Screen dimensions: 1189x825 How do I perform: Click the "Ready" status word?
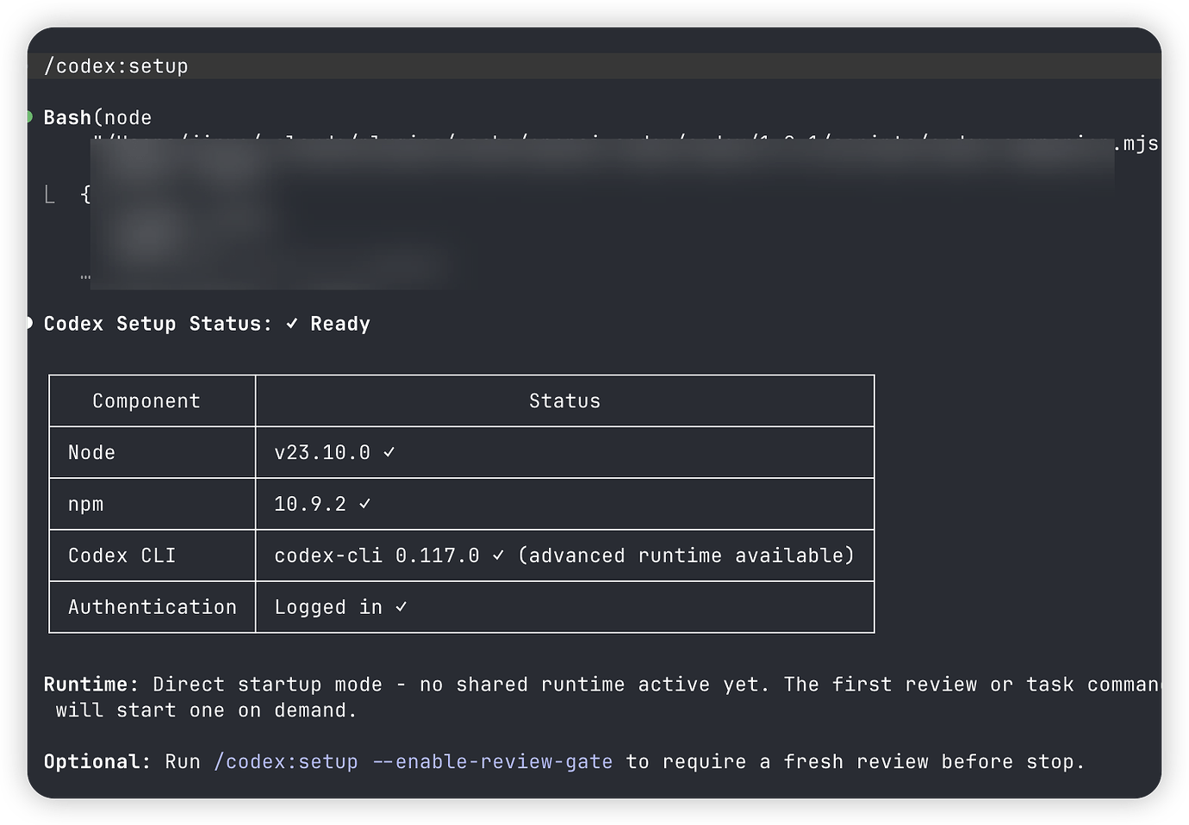tap(340, 325)
